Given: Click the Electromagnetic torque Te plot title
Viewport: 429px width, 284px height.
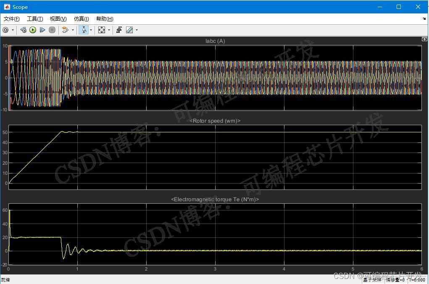Looking at the screenshot, I should [215, 199].
